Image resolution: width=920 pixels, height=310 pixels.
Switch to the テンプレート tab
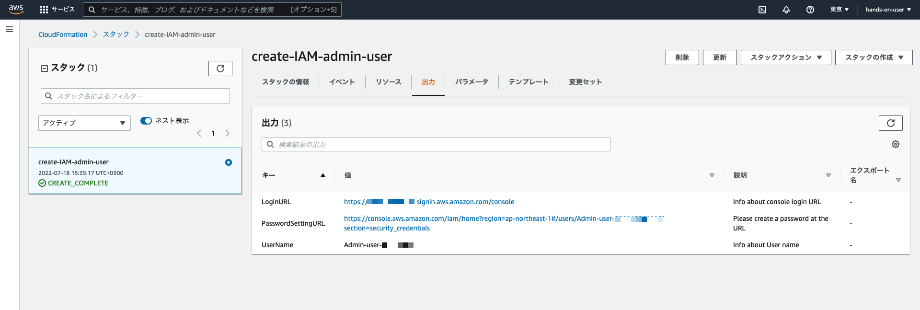(x=529, y=82)
